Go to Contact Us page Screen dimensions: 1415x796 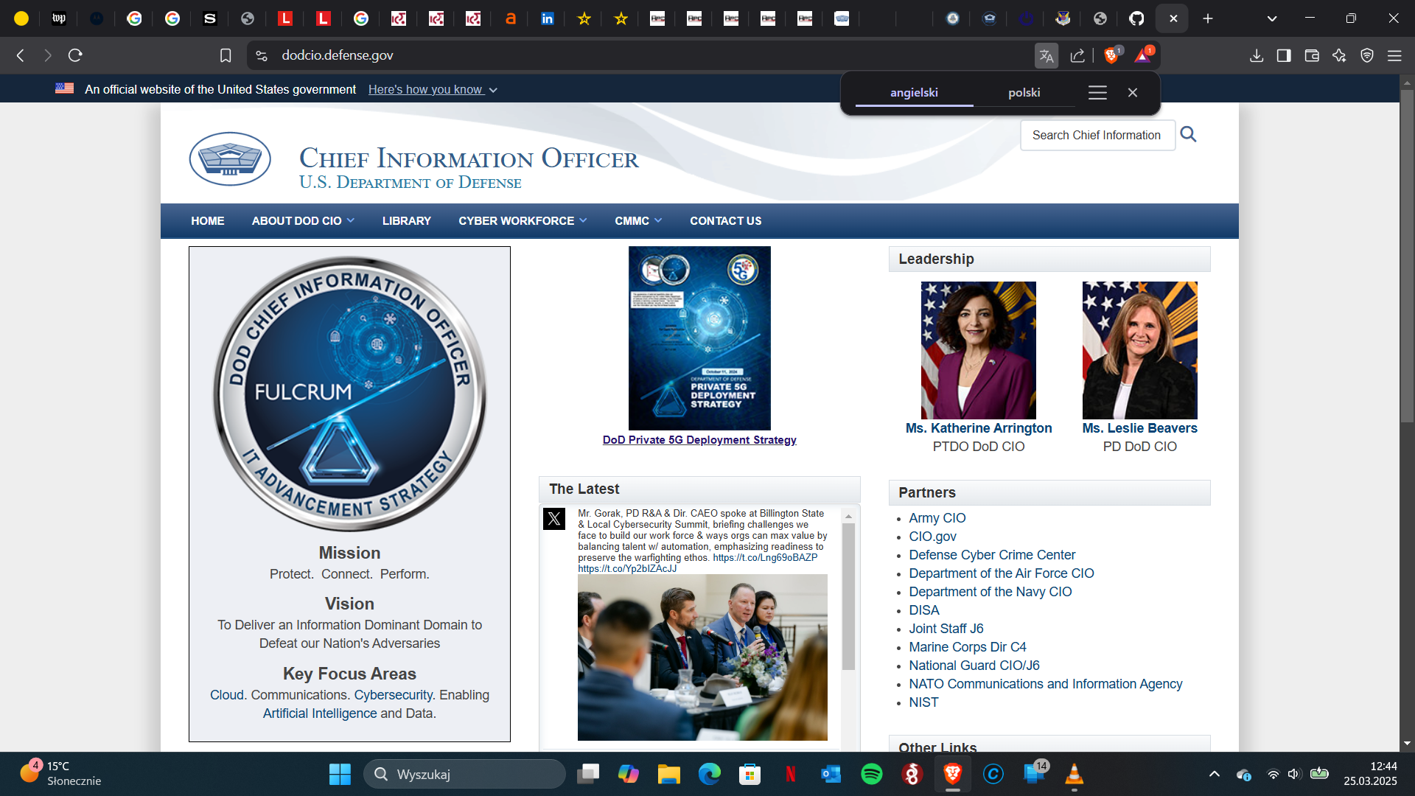point(725,220)
